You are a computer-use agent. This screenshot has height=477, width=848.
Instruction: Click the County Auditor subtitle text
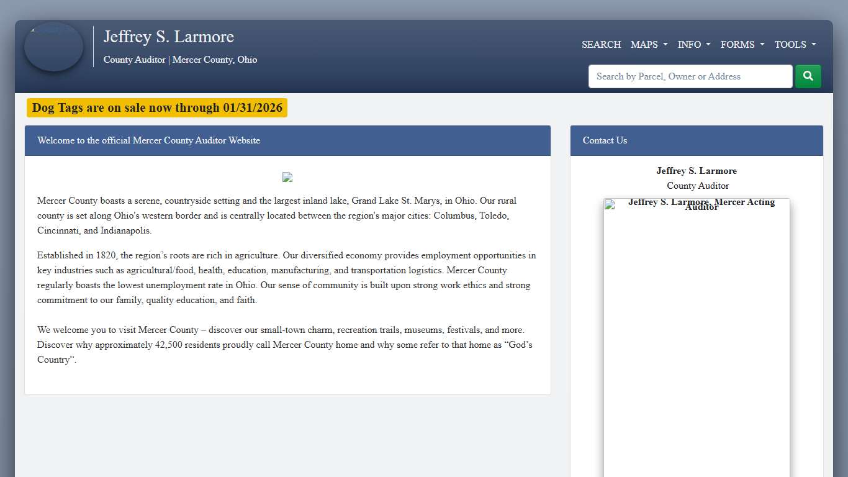coord(180,60)
